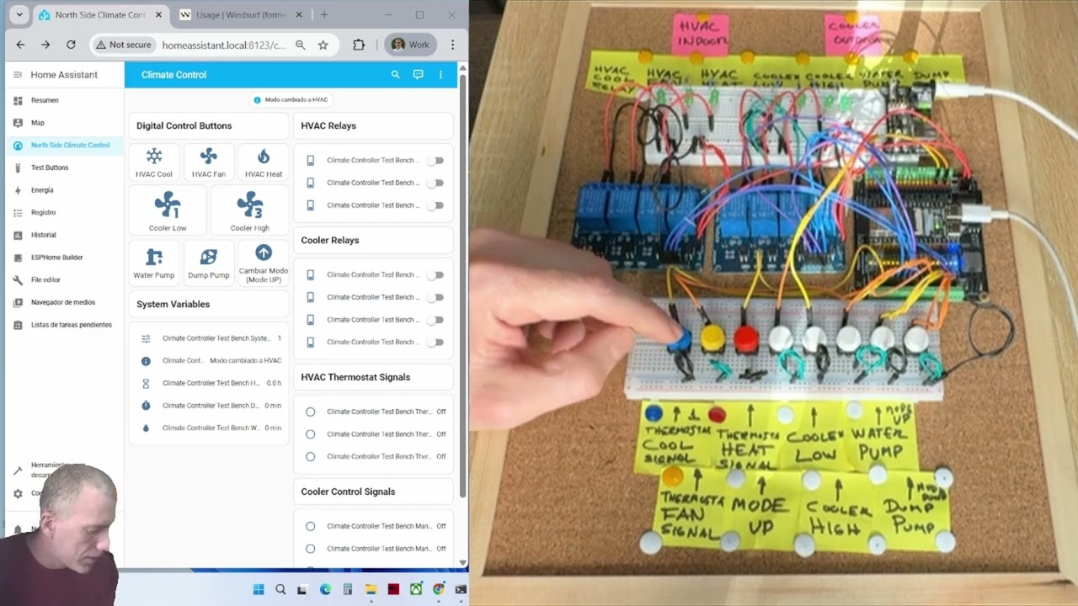Toggle the second switch under HVAC Relays
Viewport: 1078px width, 606px height.
tap(435, 183)
